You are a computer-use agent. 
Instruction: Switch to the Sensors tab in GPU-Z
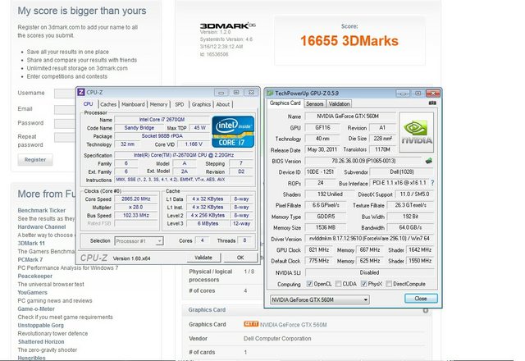click(x=315, y=104)
